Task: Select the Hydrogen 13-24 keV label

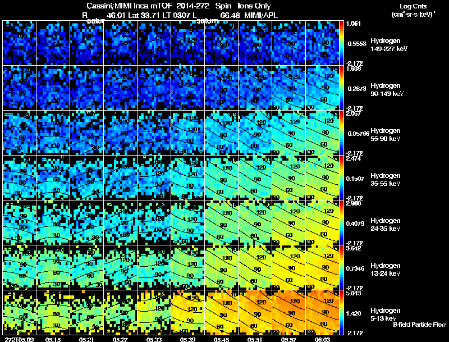Action: [x=386, y=270]
